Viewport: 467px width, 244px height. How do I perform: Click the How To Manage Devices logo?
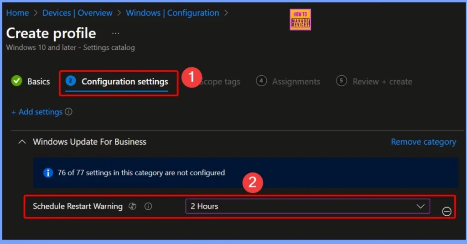click(300, 20)
